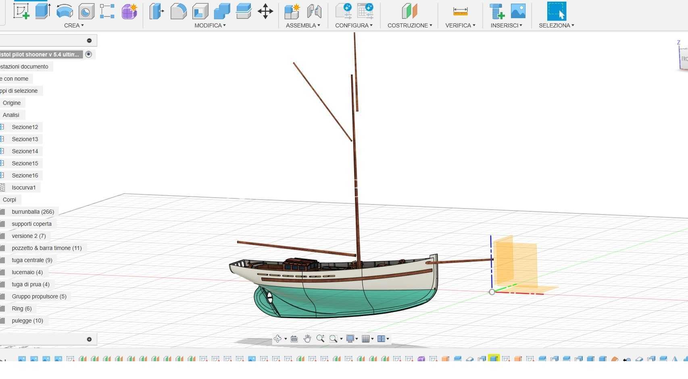Collapse the browser panel with minus button
The width and height of the screenshot is (688, 379).
89,40
